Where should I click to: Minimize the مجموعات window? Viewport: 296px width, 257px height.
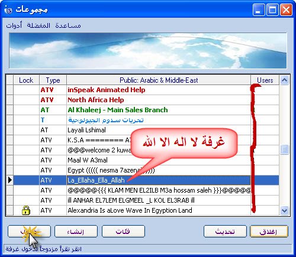[259, 10]
